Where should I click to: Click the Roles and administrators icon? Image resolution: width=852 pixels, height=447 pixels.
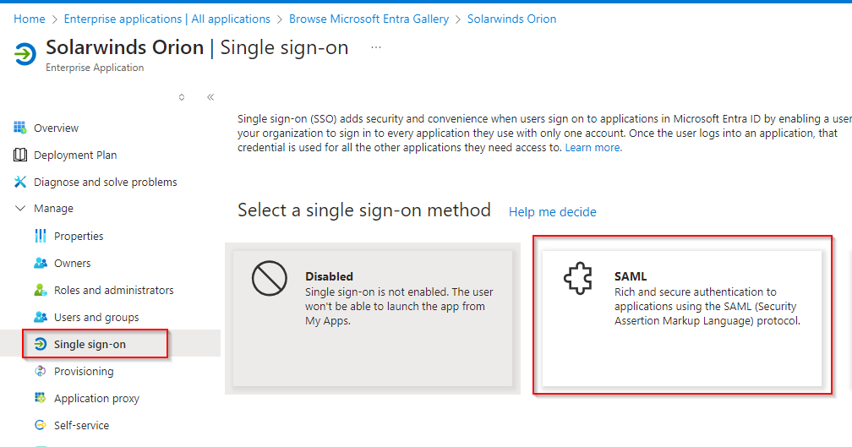[x=41, y=290]
